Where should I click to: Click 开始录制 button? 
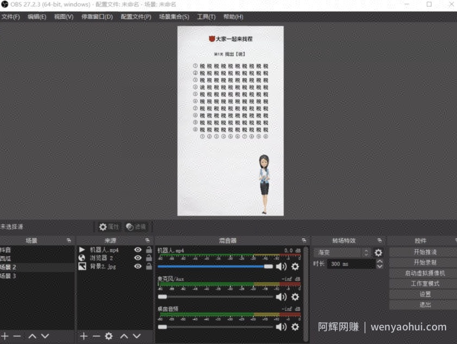click(x=425, y=262)
